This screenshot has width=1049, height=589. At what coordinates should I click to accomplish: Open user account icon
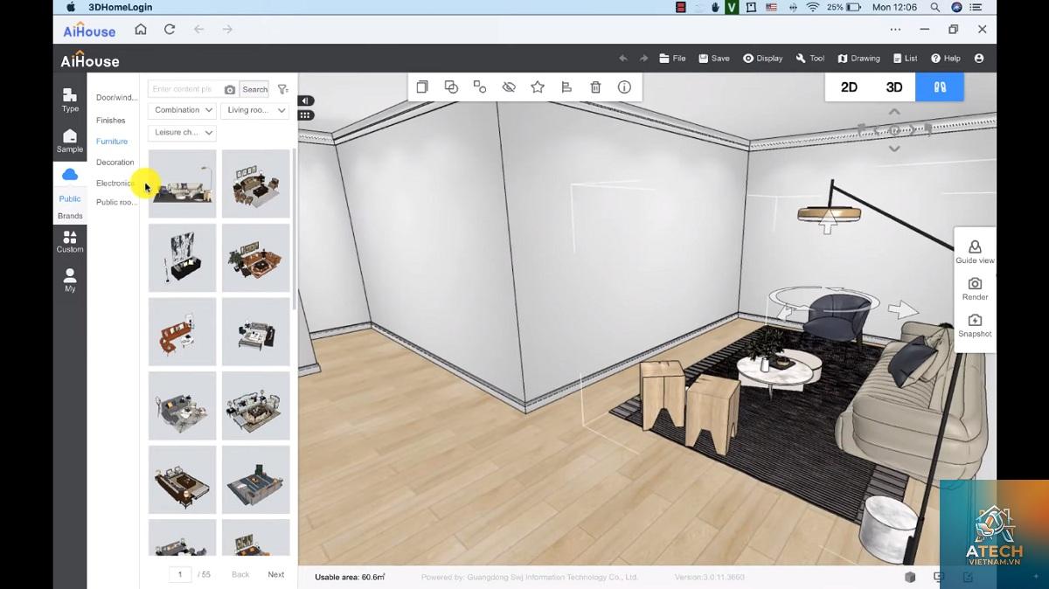[x=979, y=59]
